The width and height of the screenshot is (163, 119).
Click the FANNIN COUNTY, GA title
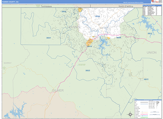[10, 2]
